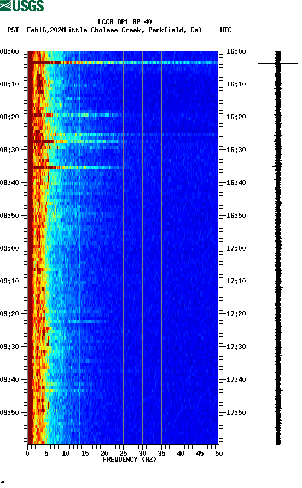Click the 17:50 UTC time label
Viewport: 302px width, 488px height.
pyautogui.click(x=236, y=413)
